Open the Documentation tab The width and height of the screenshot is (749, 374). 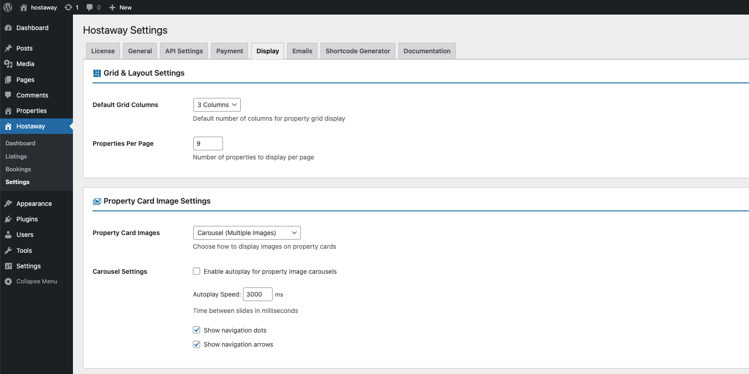pos(427,51)
